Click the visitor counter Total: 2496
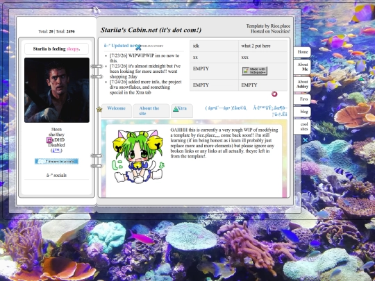The image size is (375, 281). tap(65, 31)
